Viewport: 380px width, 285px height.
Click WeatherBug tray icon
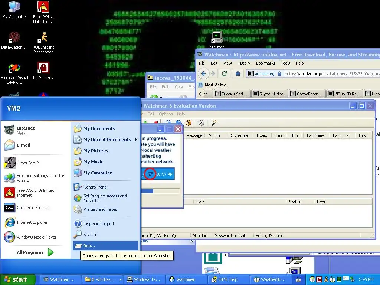(332, 279)
